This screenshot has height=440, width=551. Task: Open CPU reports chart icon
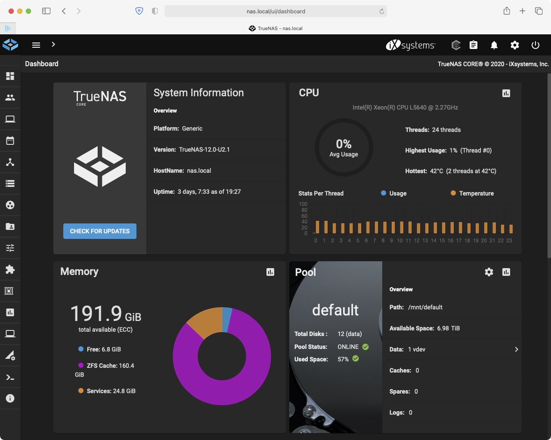pos(506,93)
